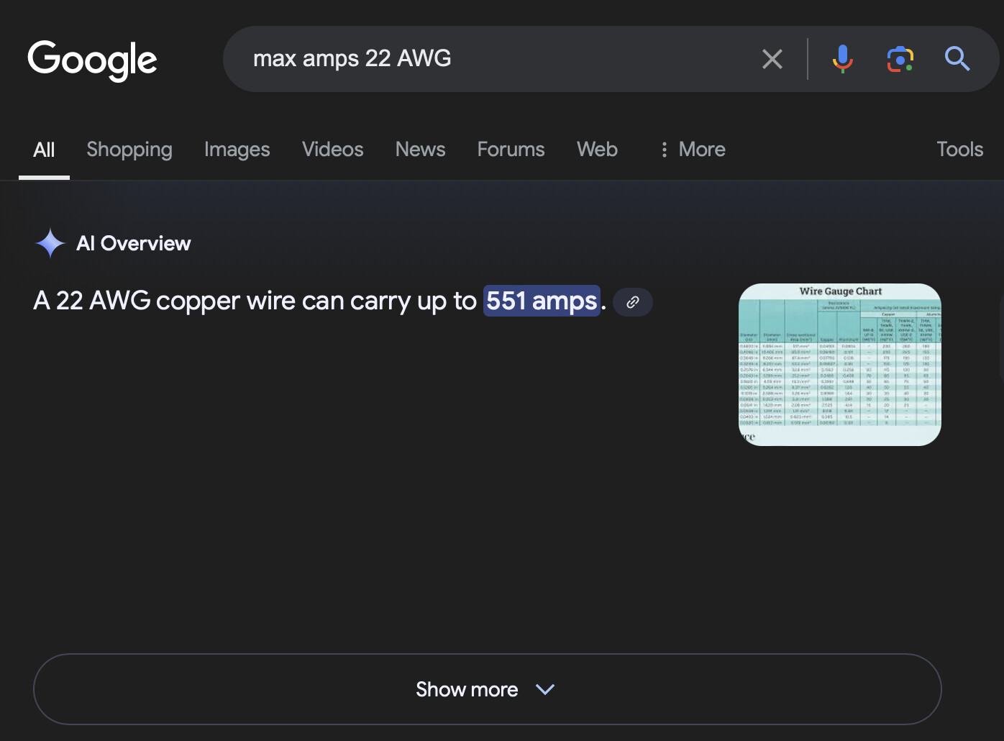
Task: Click the AI Overview heading
Action: pyautogui.click(x=134, y=243)
